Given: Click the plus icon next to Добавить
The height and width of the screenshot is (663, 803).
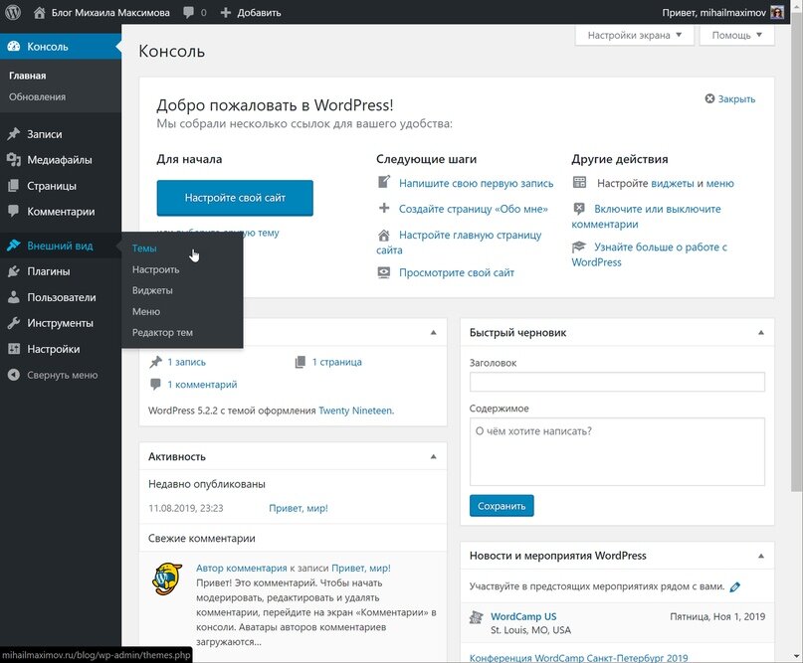Looking at the screenshot, I should 226,12.
